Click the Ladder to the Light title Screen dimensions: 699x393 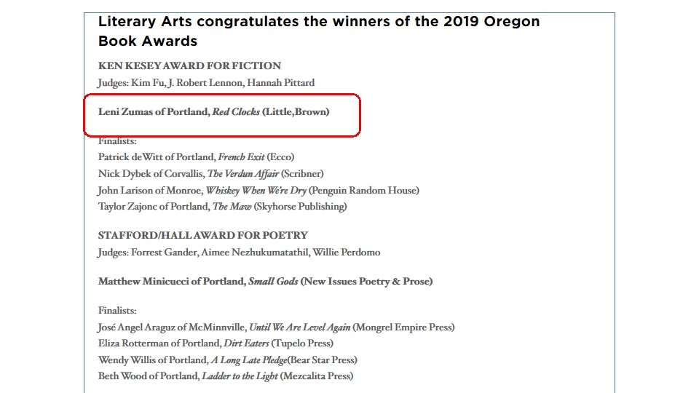tap(240, 376)
